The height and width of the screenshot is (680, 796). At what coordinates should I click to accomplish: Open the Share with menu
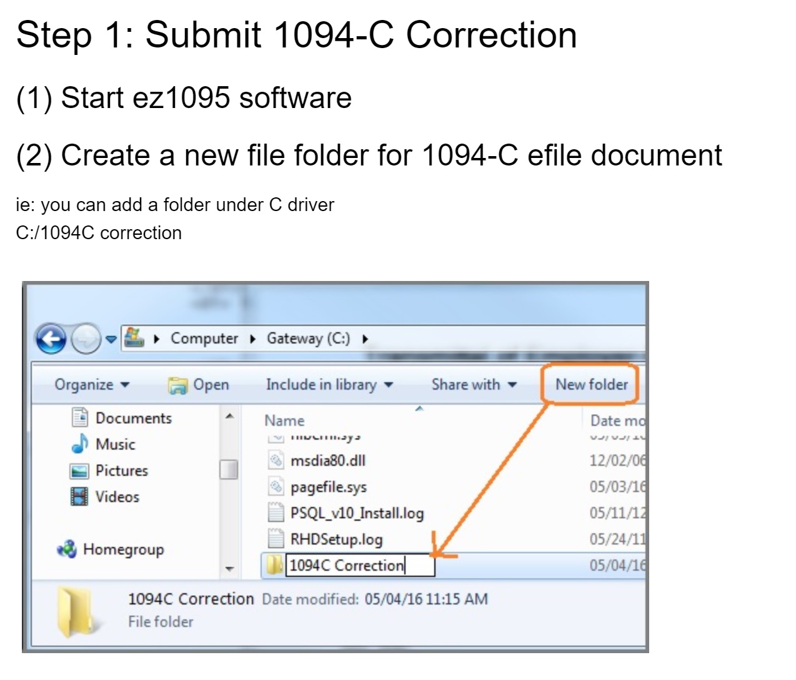[x=474, y=385]
